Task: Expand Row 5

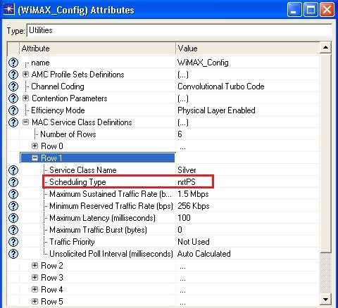Action: click(35, 302)
